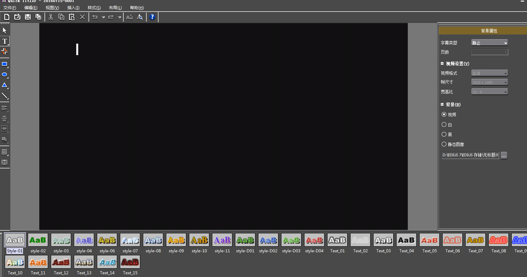Image resolution: width=527 pixels, height=277 pixels.
Task: Select the Text tool
Action: (5, 41)
